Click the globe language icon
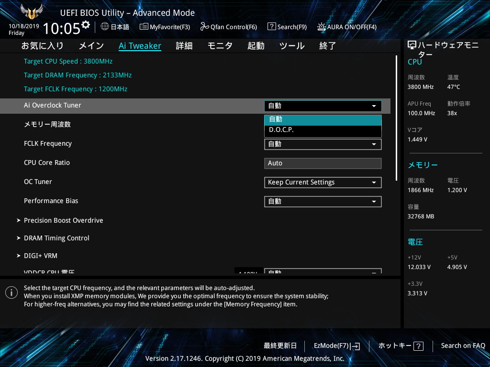490x367 pixels. (105, 27)
